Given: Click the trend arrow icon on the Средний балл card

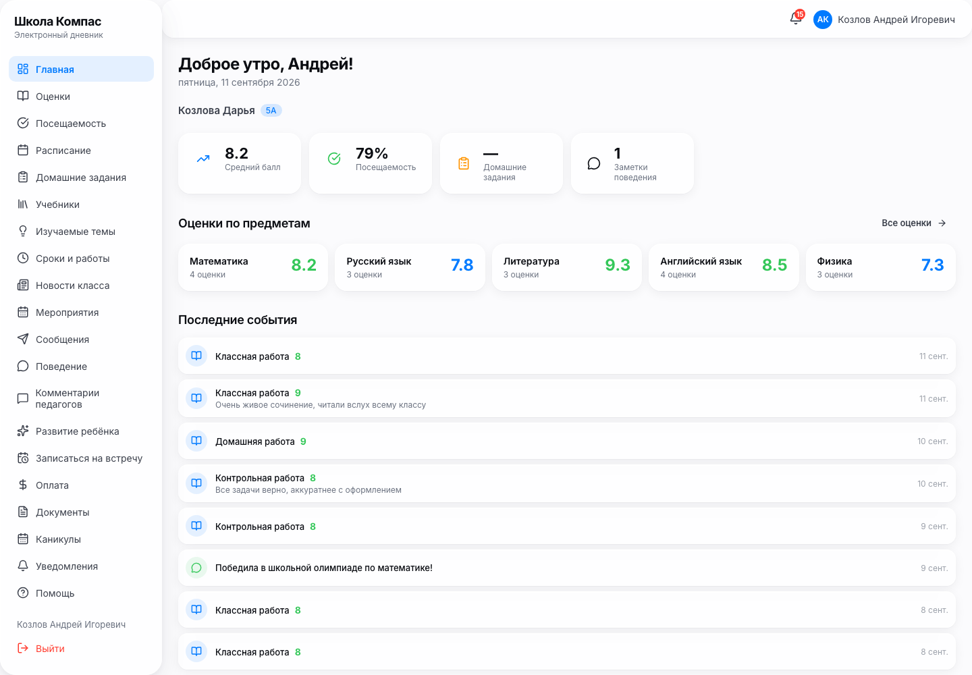Looking at the screenshot, I should (203, 159).
